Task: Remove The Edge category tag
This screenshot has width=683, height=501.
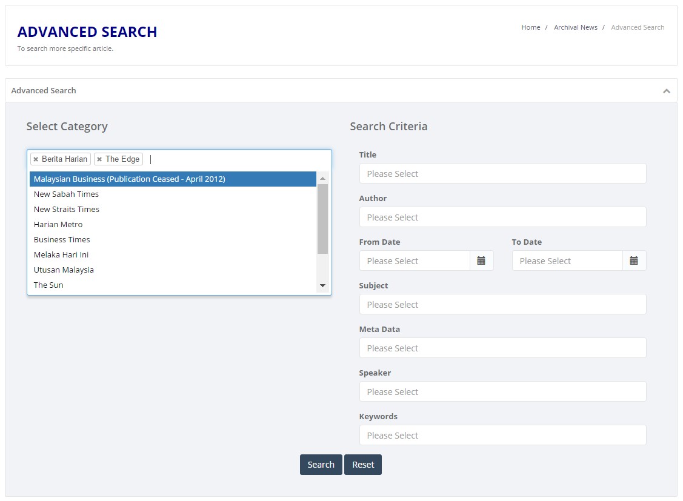Action: pos(99,159)
